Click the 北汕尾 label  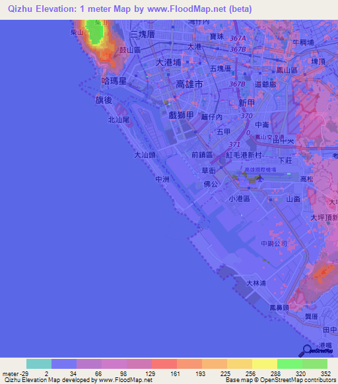[119, 120]
